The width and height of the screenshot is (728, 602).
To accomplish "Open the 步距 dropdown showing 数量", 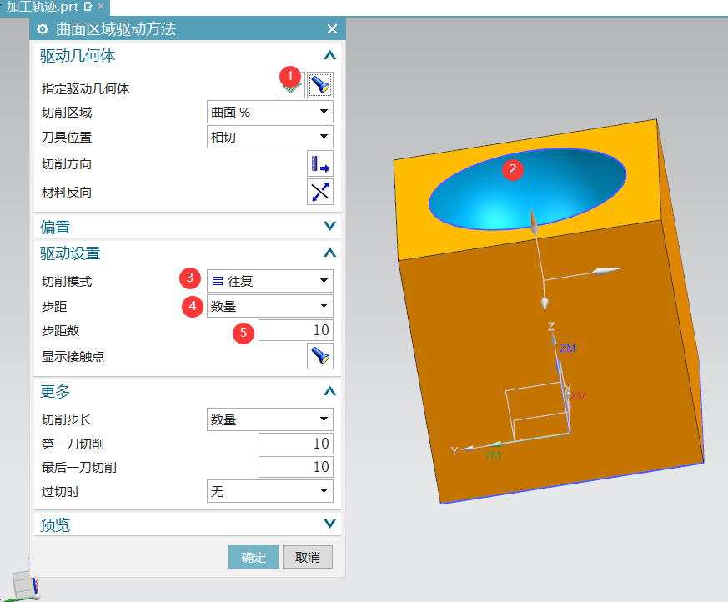I will (269, 306).
